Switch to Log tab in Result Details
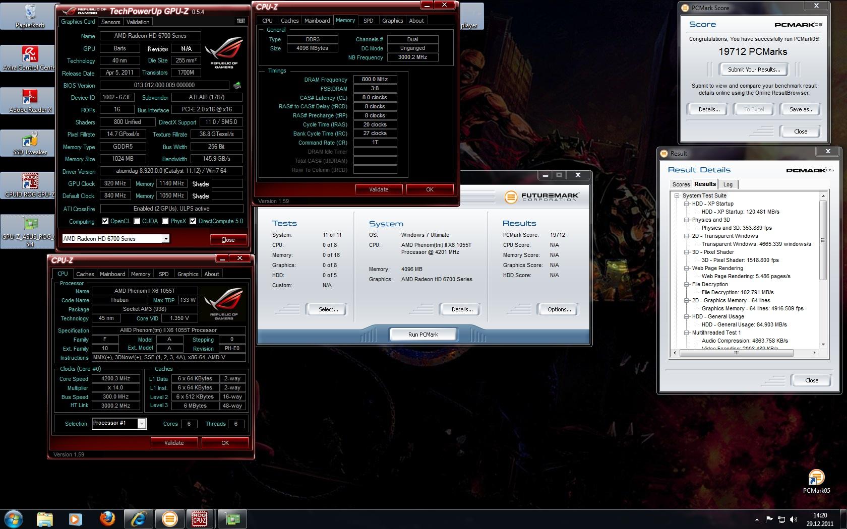 (x=728, y=184)
